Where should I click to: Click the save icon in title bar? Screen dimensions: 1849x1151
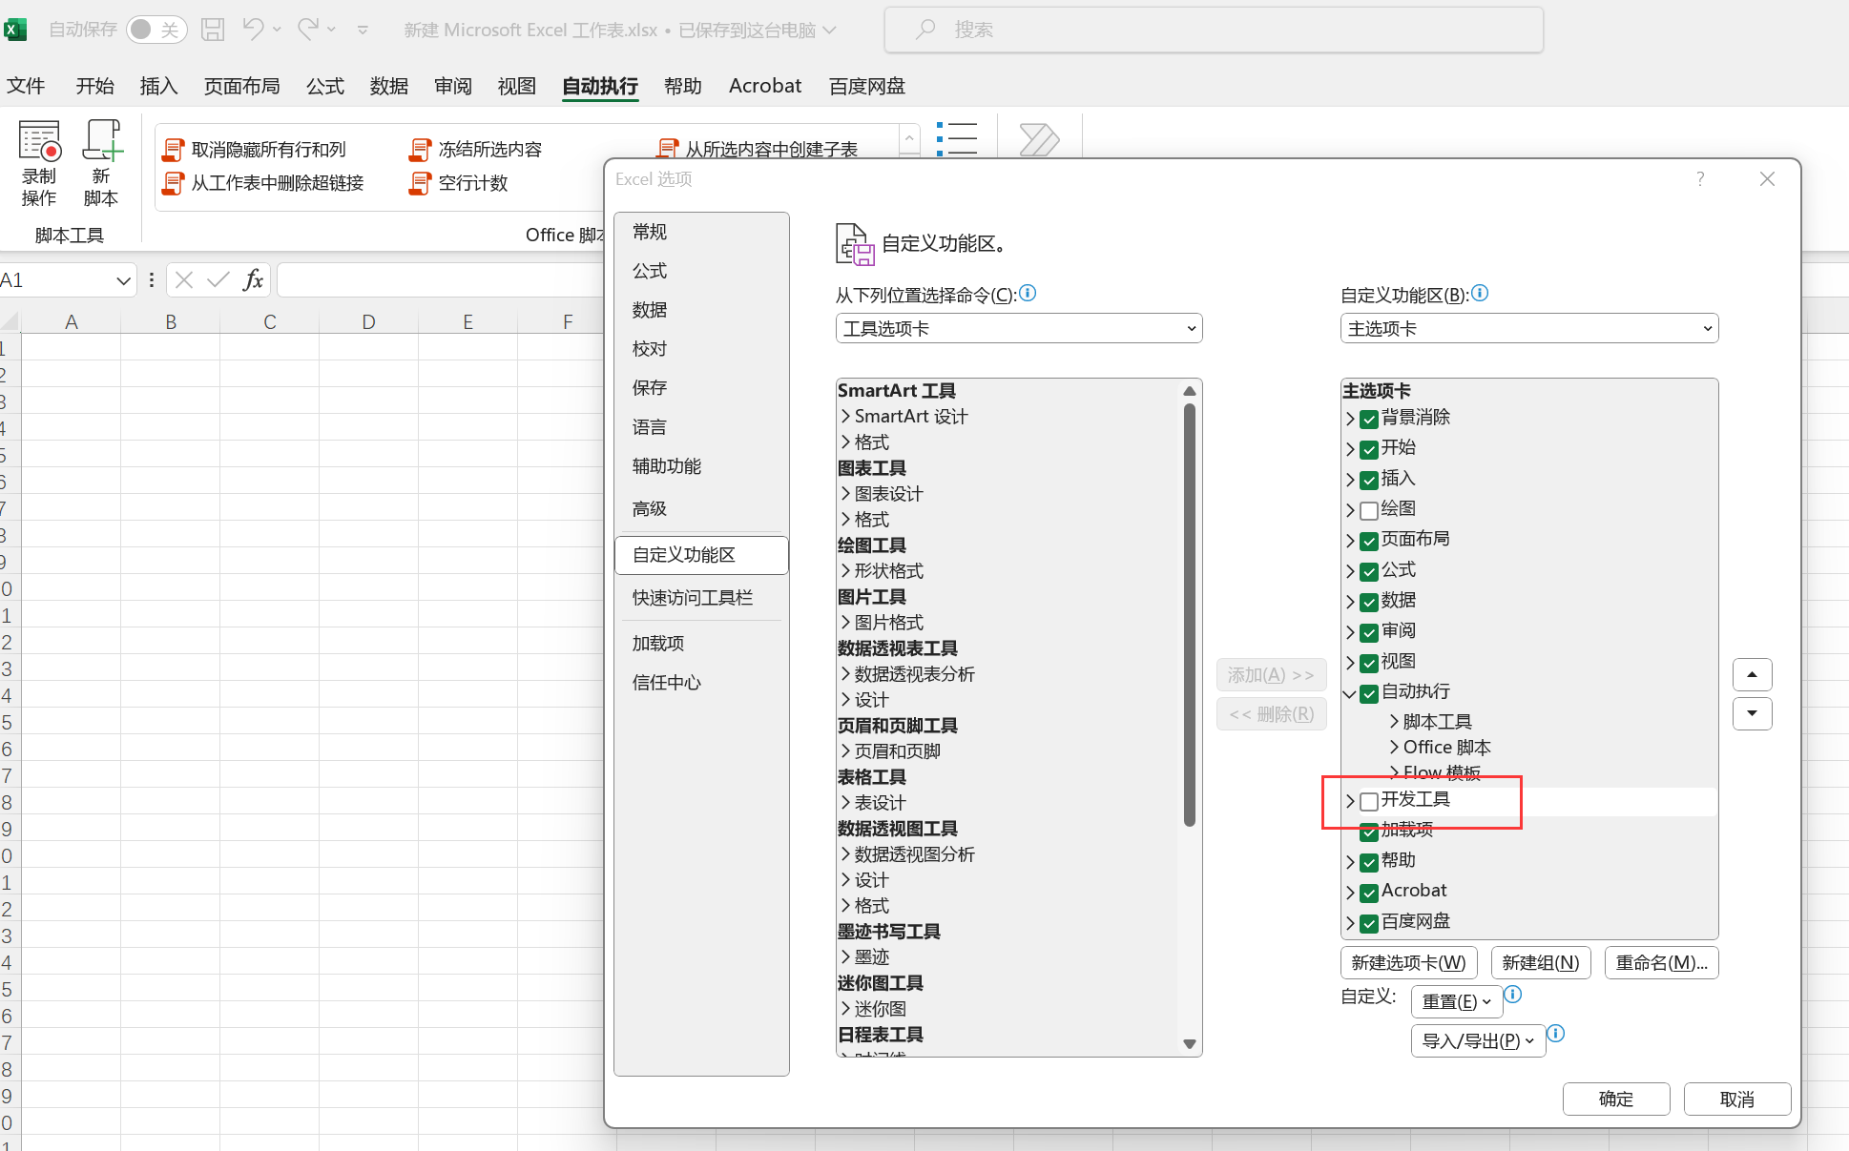point(213,30)
